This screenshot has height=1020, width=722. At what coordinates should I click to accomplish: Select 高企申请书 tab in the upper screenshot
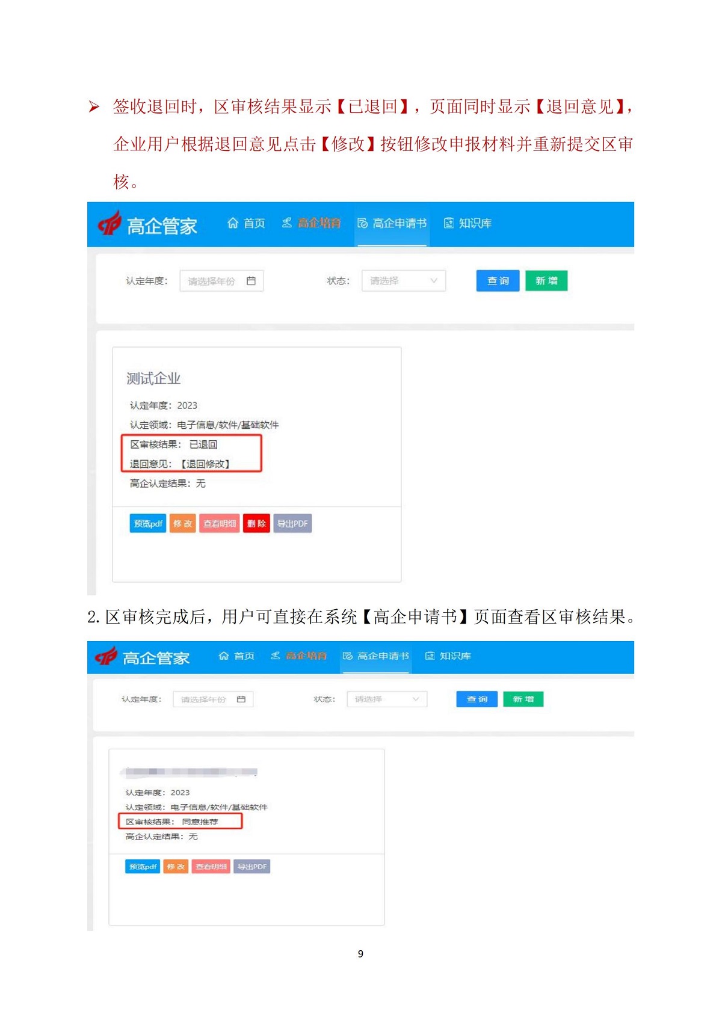point(392,223)
